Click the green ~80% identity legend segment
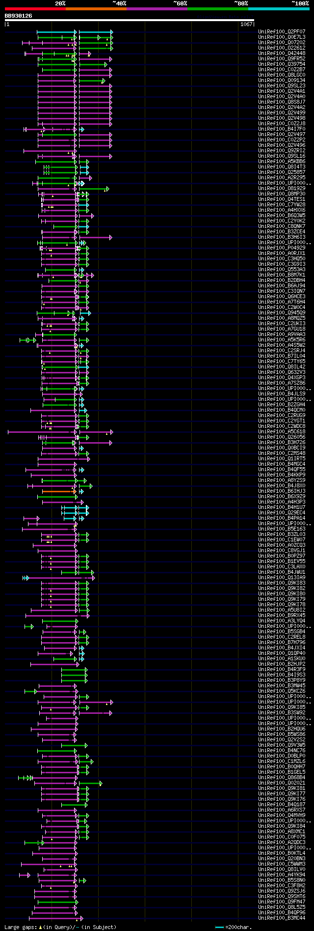This screenshot has height=931, width=314. point(218,9)
